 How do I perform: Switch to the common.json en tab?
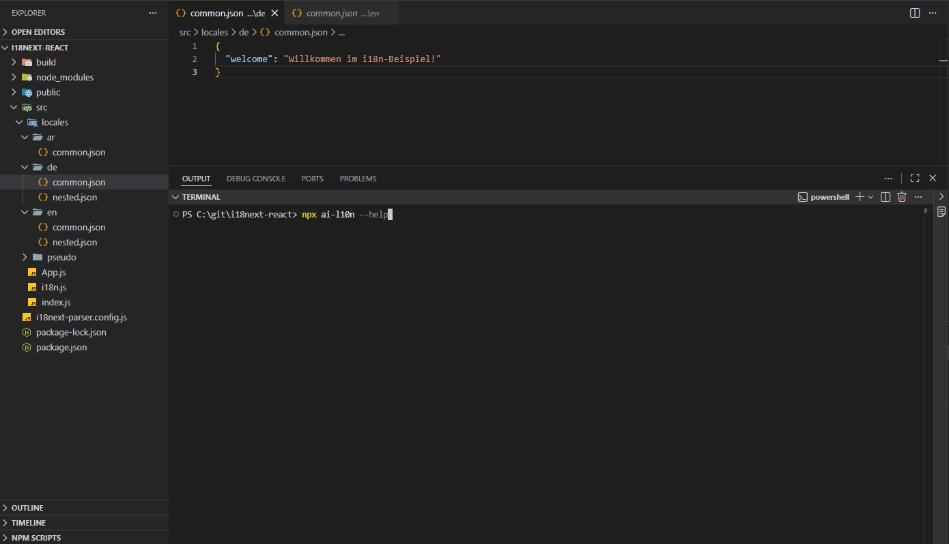[x=342, y=13]
